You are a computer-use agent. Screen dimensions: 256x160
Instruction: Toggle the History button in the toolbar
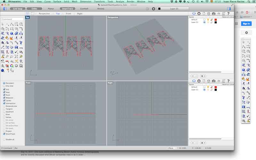(100, 9)
